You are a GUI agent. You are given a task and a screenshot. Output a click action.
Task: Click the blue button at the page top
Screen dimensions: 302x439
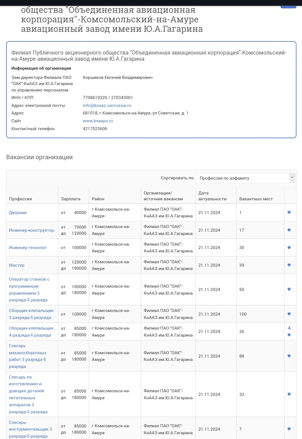pos(288,7)
